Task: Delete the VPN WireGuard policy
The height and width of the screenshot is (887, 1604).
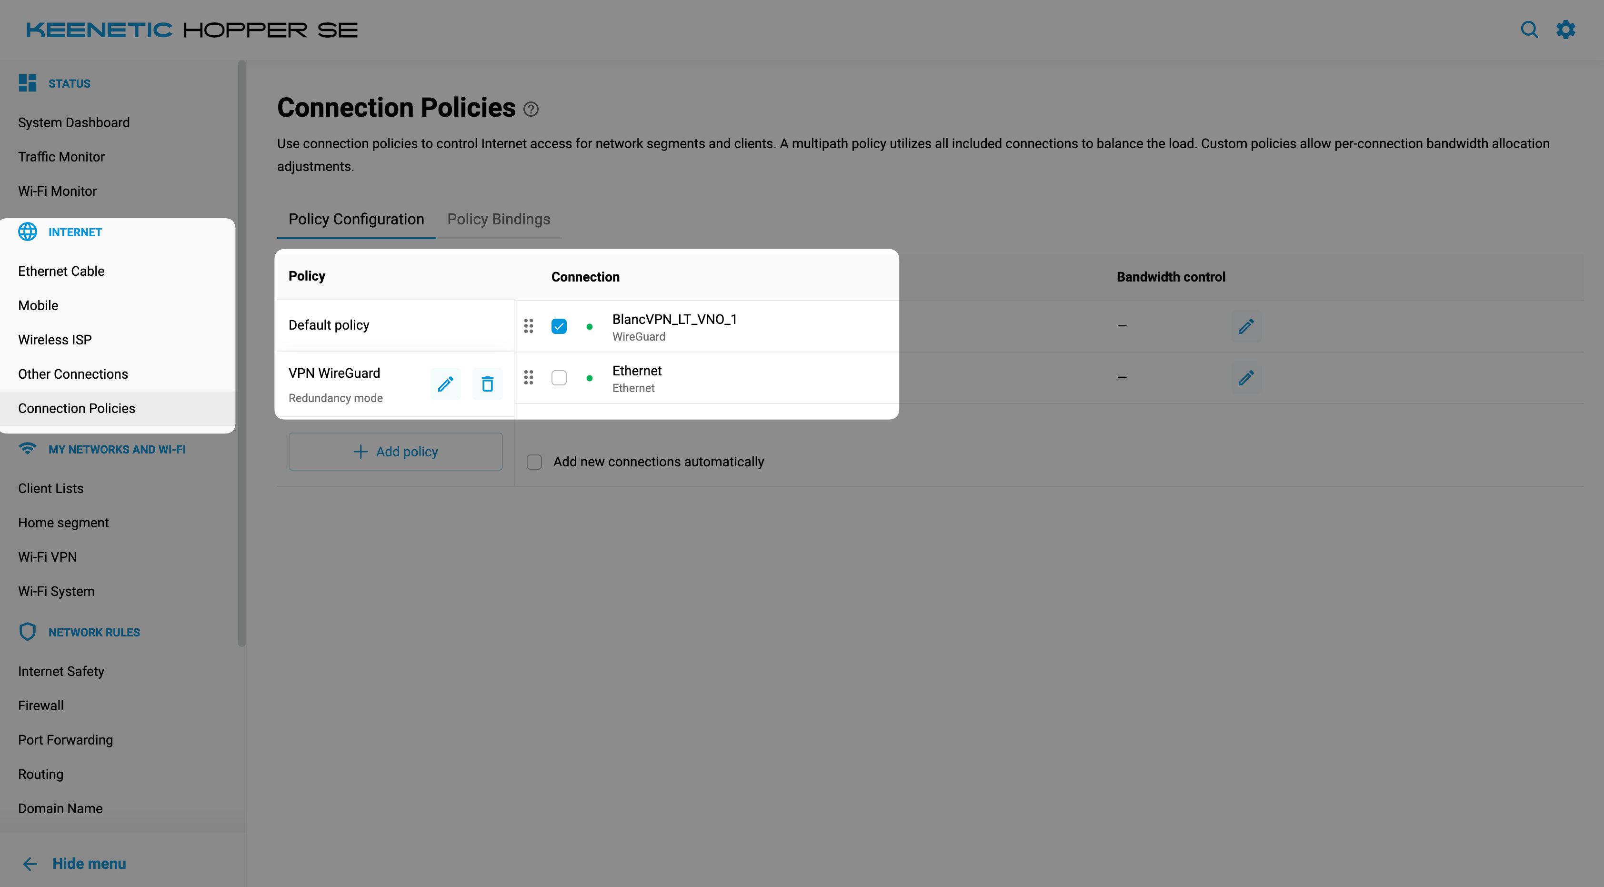Action: coord(487,383)
